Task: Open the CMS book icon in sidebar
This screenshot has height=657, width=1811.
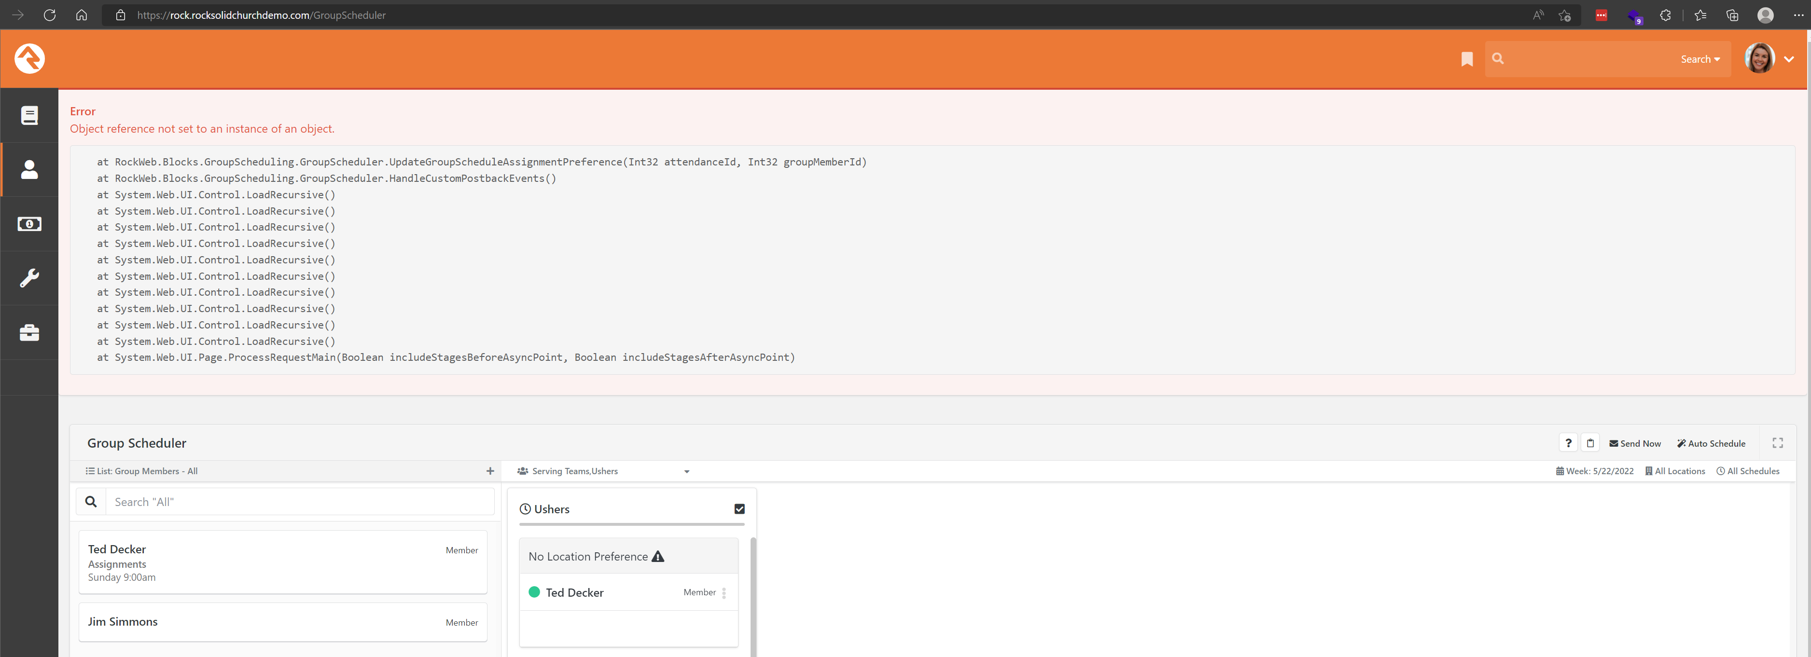Action: [29, 114]
